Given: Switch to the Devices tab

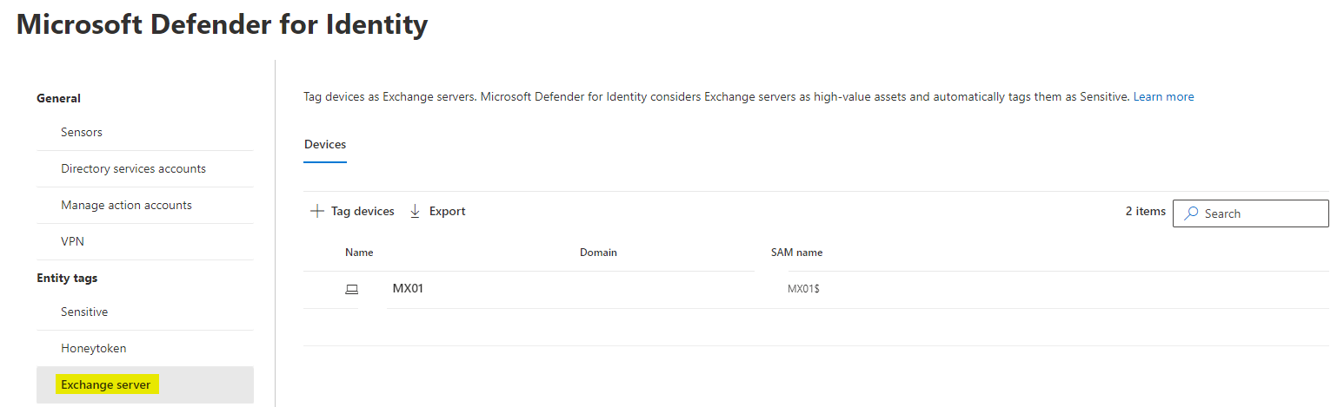Looking at the screenshot, I should pos(325,145).
